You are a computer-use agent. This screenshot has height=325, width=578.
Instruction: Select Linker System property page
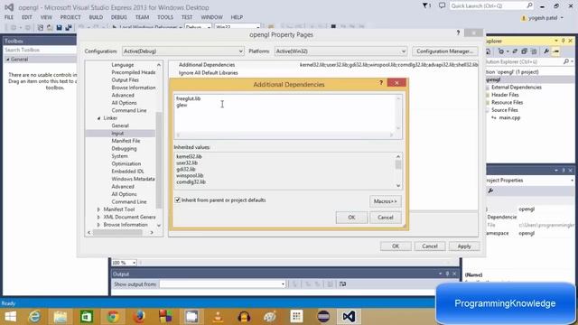[119, 156]
